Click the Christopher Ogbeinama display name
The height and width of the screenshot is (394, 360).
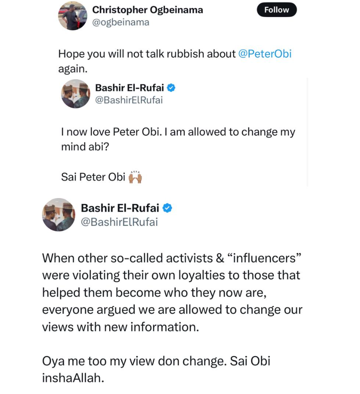tap(148, 10)
